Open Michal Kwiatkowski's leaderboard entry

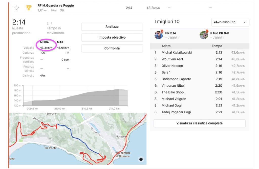click(177, 53)
